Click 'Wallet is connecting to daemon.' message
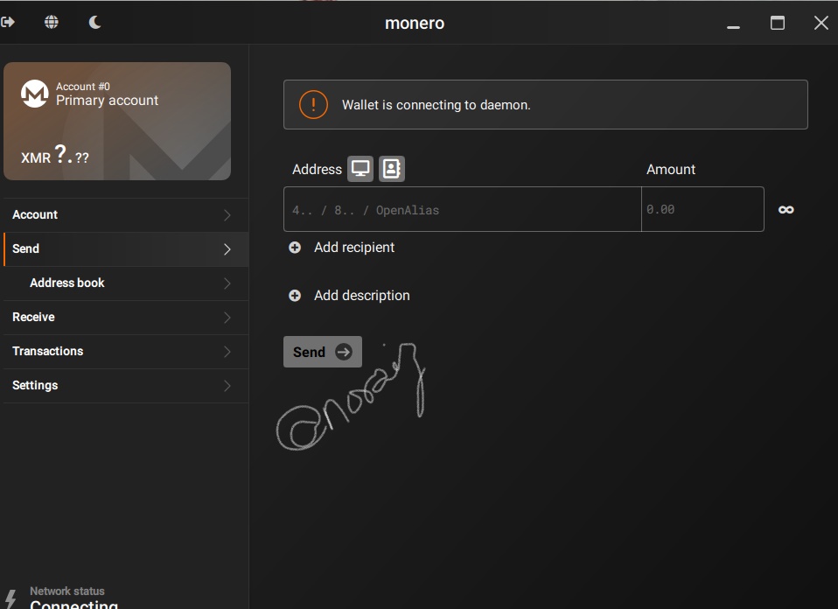 (436, 105)
